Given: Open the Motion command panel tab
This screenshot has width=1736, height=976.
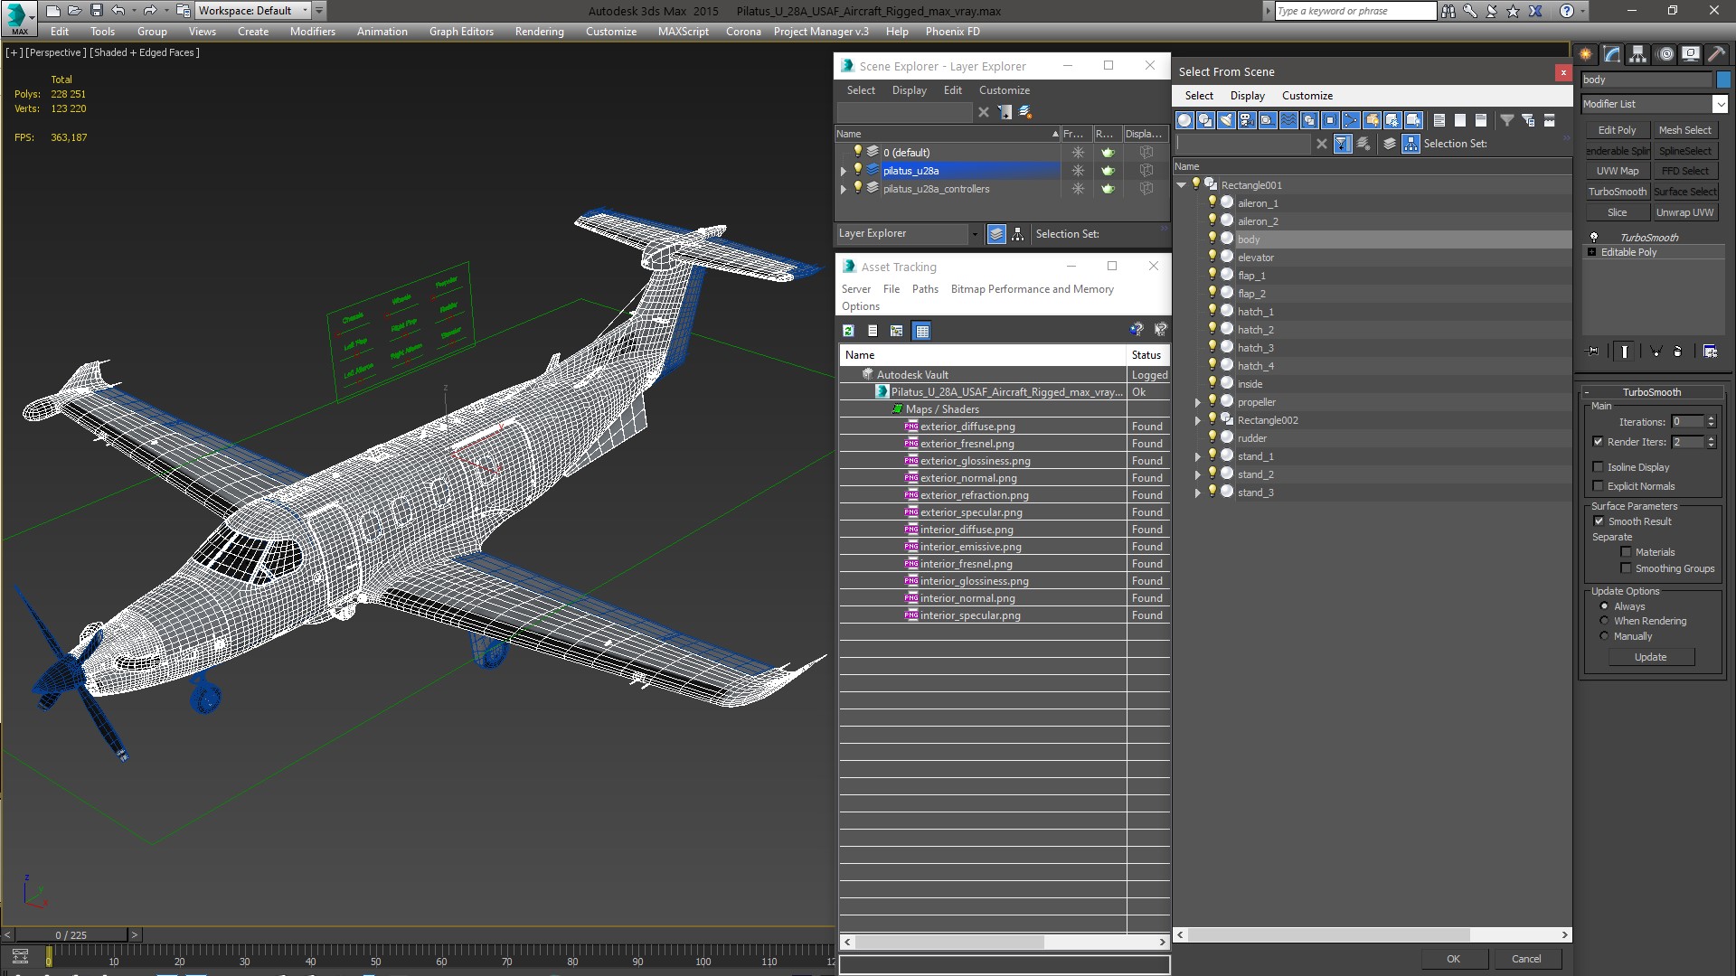Looking at the screenshot, I should click(1665, 54).
